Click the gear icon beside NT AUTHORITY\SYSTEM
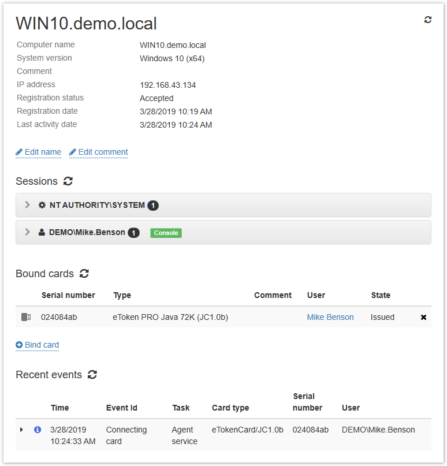447x466 pixels. [42, 205]
